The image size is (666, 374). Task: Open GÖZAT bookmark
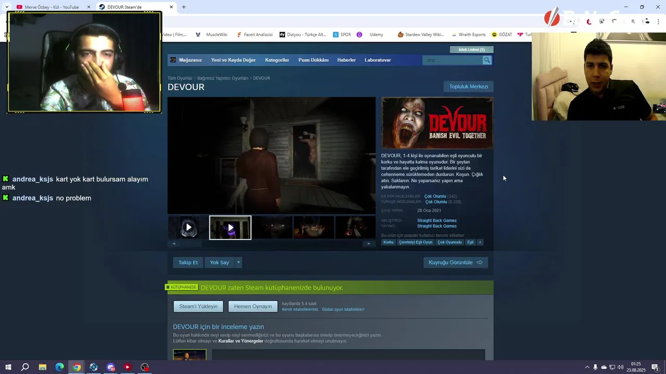(x=502, y=34)
